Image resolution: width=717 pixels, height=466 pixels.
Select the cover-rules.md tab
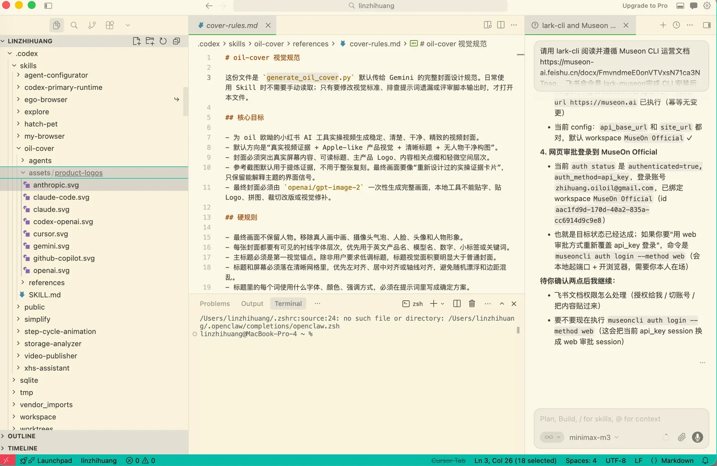[232, 26]
